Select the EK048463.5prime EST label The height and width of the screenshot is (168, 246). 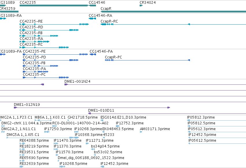coord(118,129)
